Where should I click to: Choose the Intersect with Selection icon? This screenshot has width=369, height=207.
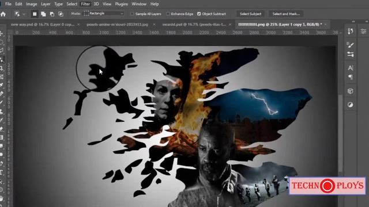point(61,14)
